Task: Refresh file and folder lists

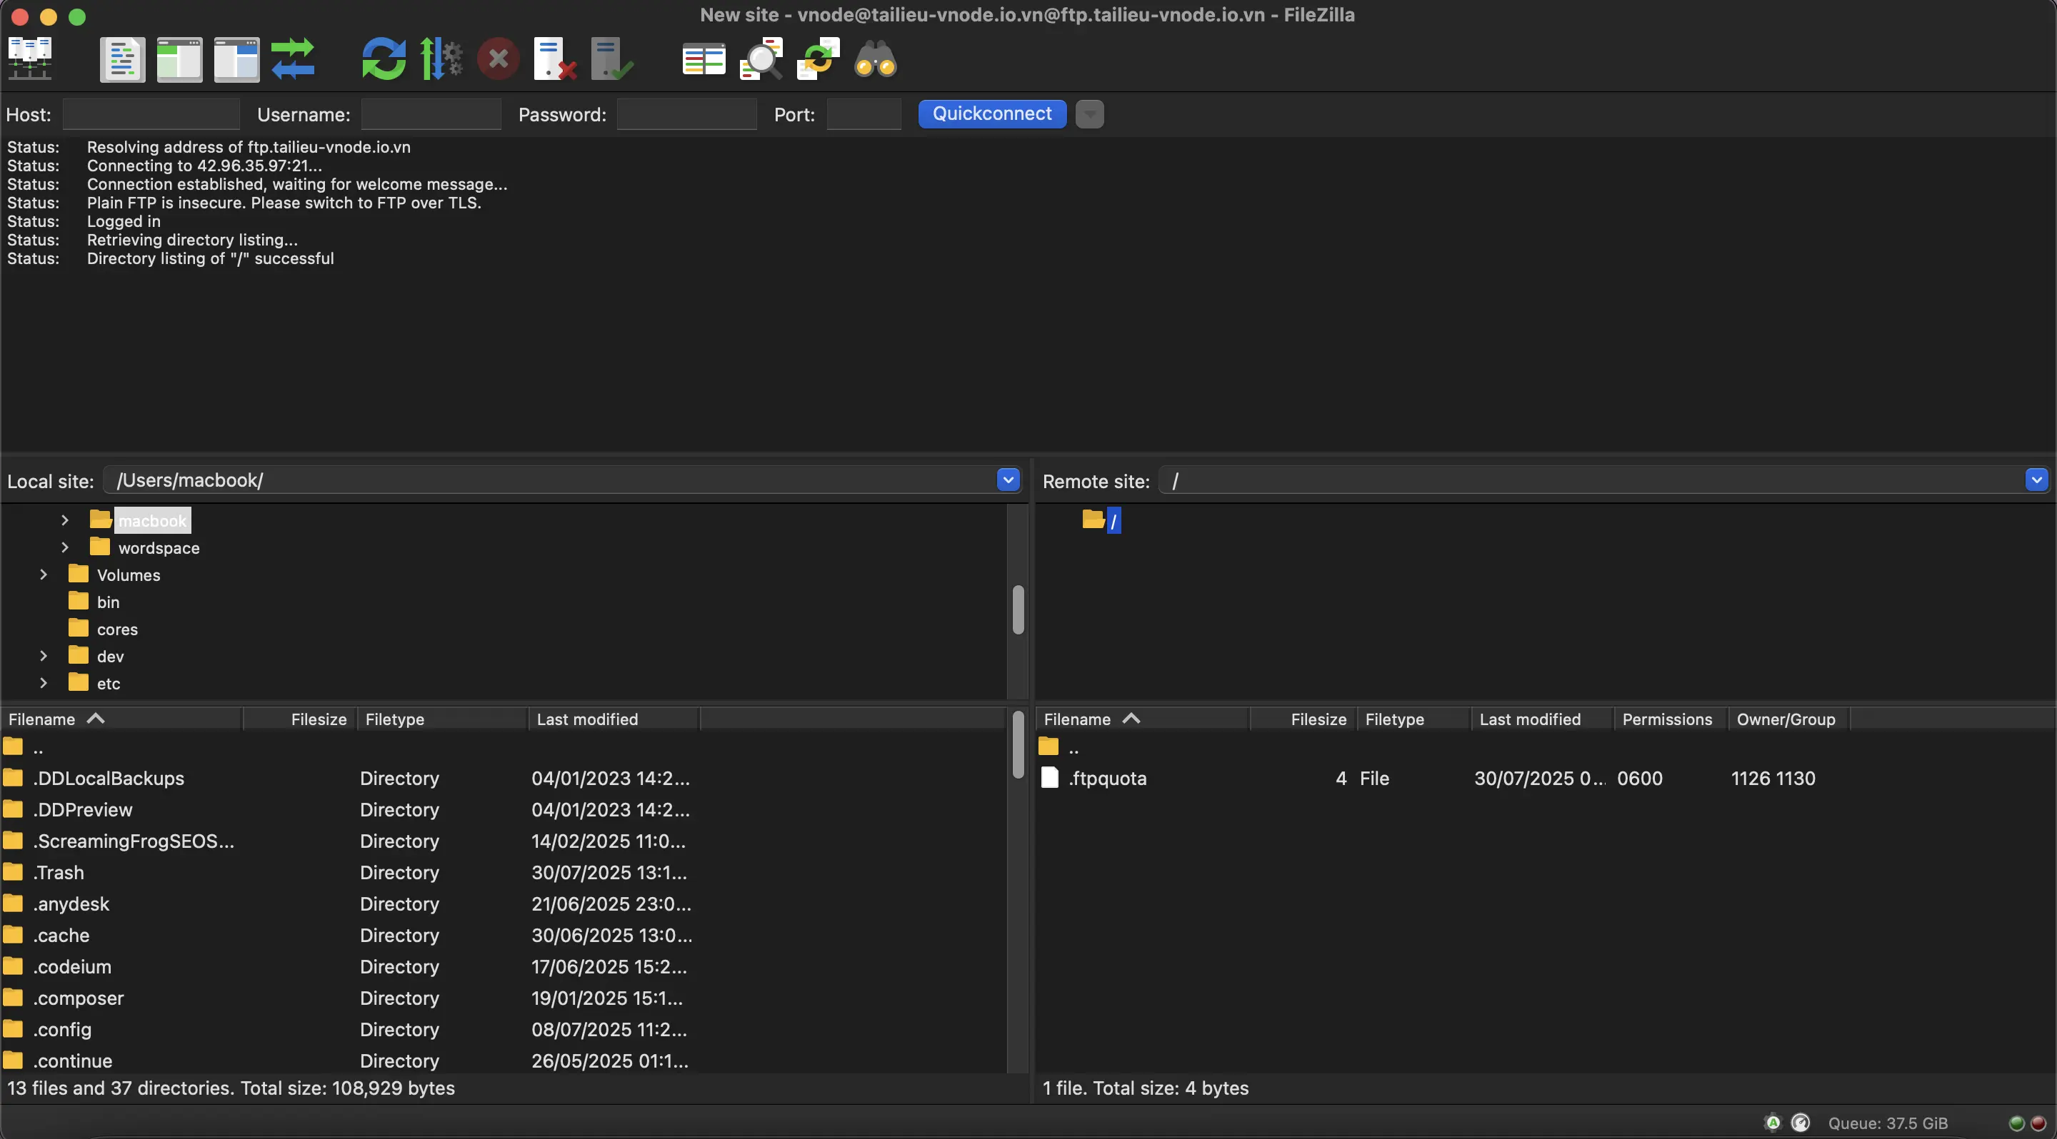Action: (x=384, y=59)
